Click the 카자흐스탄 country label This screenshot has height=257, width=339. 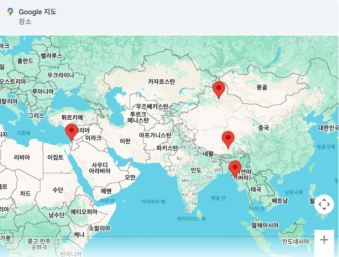162,82
